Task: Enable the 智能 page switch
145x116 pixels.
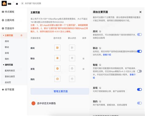Action: [139, 71]
